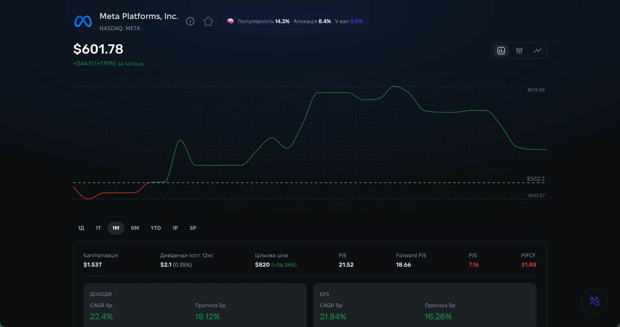Open the floating assistant button
This screenshot has width=620, height=327.
pyautogui.click(x=595, y=301)
